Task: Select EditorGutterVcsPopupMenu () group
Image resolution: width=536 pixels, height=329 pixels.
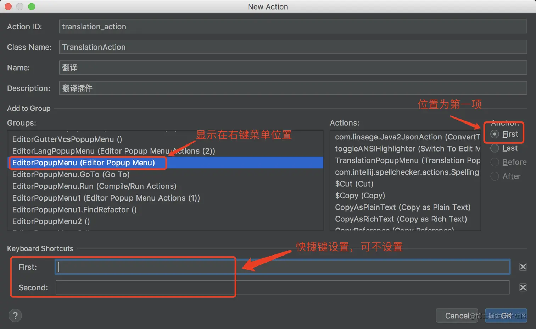Action: tap(166, 139)
